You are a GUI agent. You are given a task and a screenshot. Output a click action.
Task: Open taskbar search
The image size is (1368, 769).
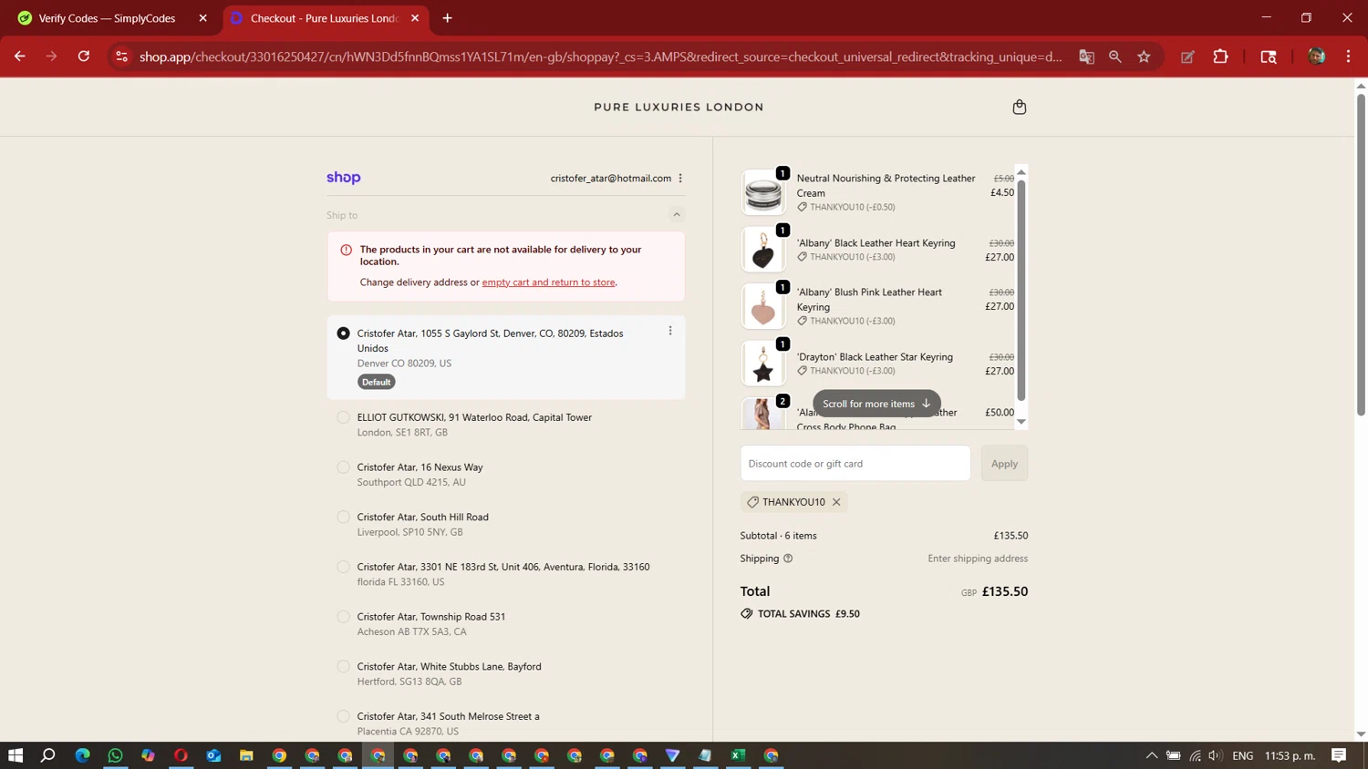pyautogui.click(x=48, y=755)
